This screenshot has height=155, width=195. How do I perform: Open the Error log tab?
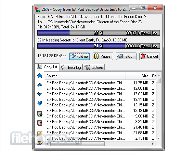click(x=71, y=68)
